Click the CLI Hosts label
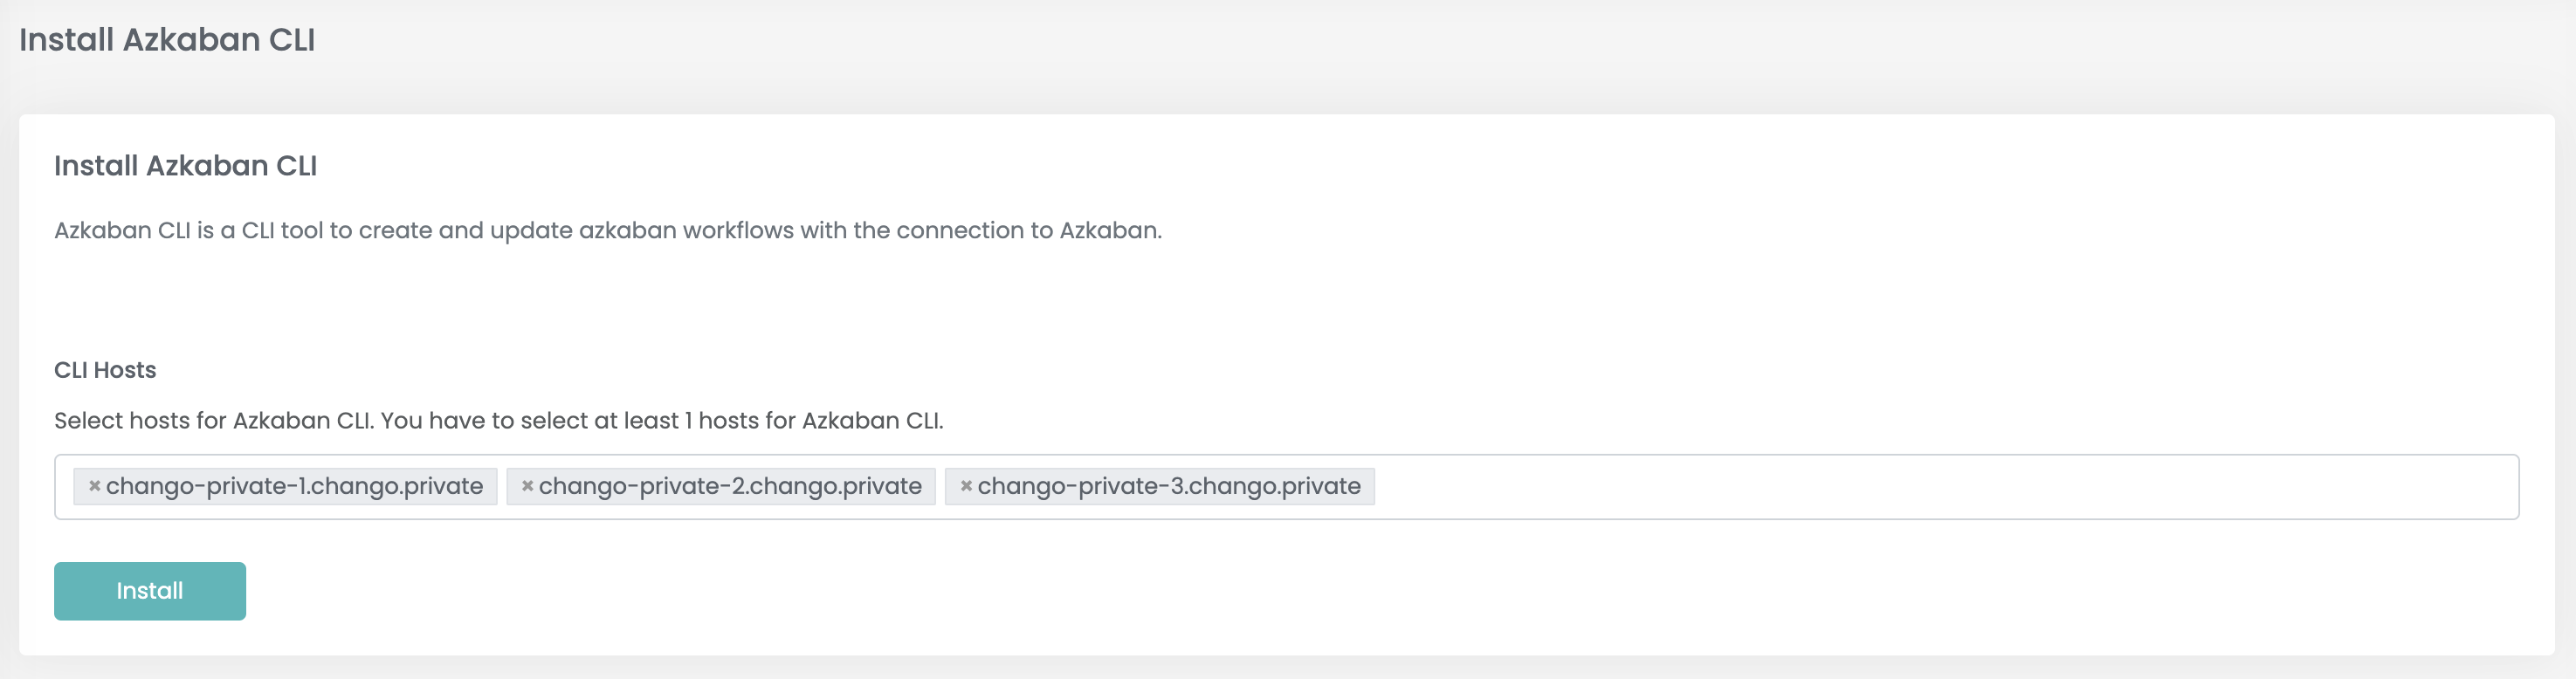Screen dimensions: 2576x679 pyautogui.click(x=105, y=370)
